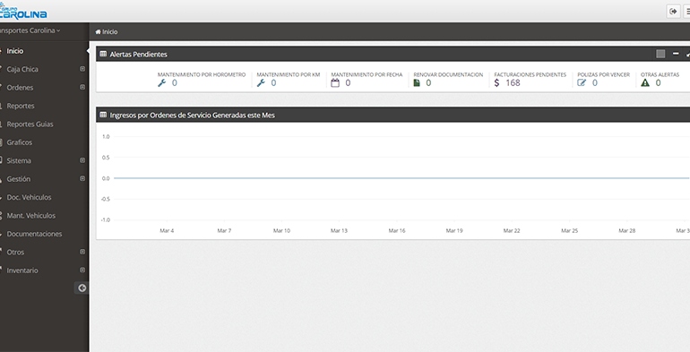Image resolution: width=690 pixels, height=352 pixels.
Task: Select Inicio in the sidebar
Action: (x=15, y=51)
